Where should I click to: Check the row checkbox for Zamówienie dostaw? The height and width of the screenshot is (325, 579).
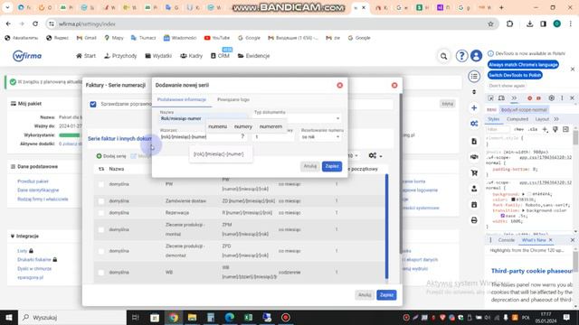coord(100,200)
